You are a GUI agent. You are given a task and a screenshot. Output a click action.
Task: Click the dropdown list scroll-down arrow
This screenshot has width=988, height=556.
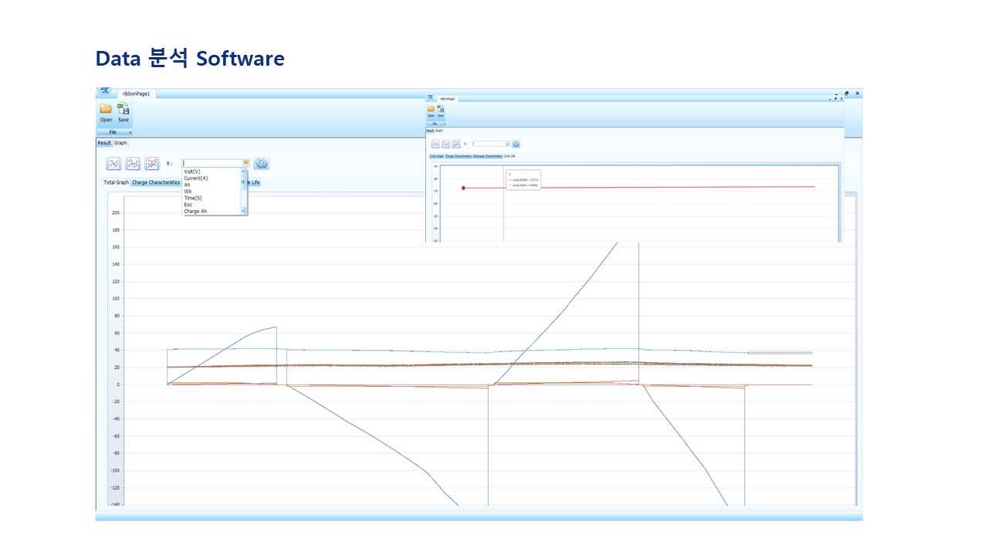tap(243, 211)
